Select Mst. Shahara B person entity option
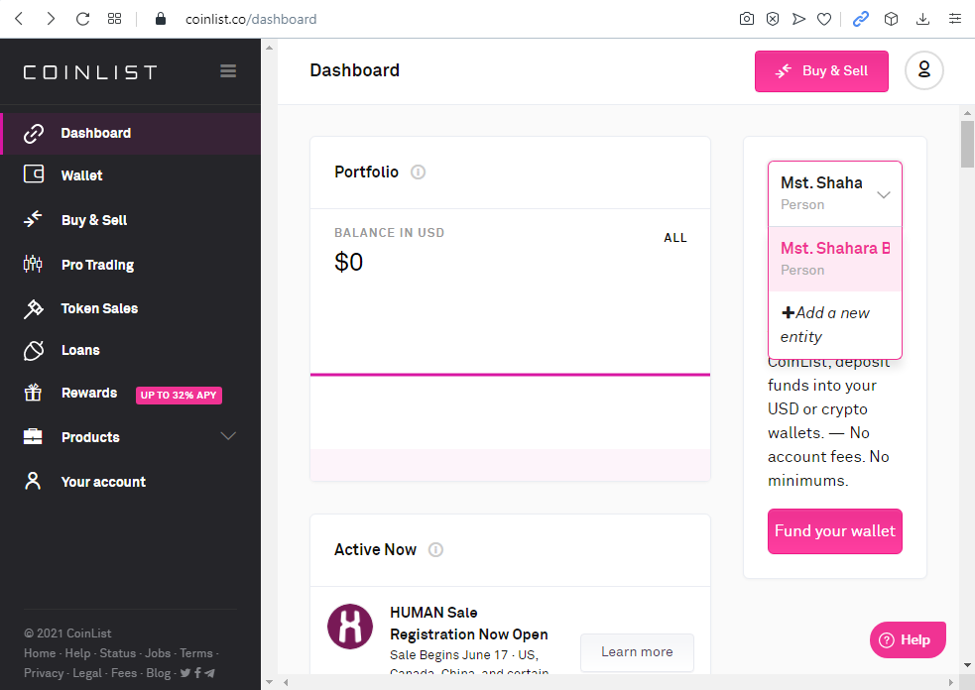Screen dimensions: 975x690 pos(834,258)
